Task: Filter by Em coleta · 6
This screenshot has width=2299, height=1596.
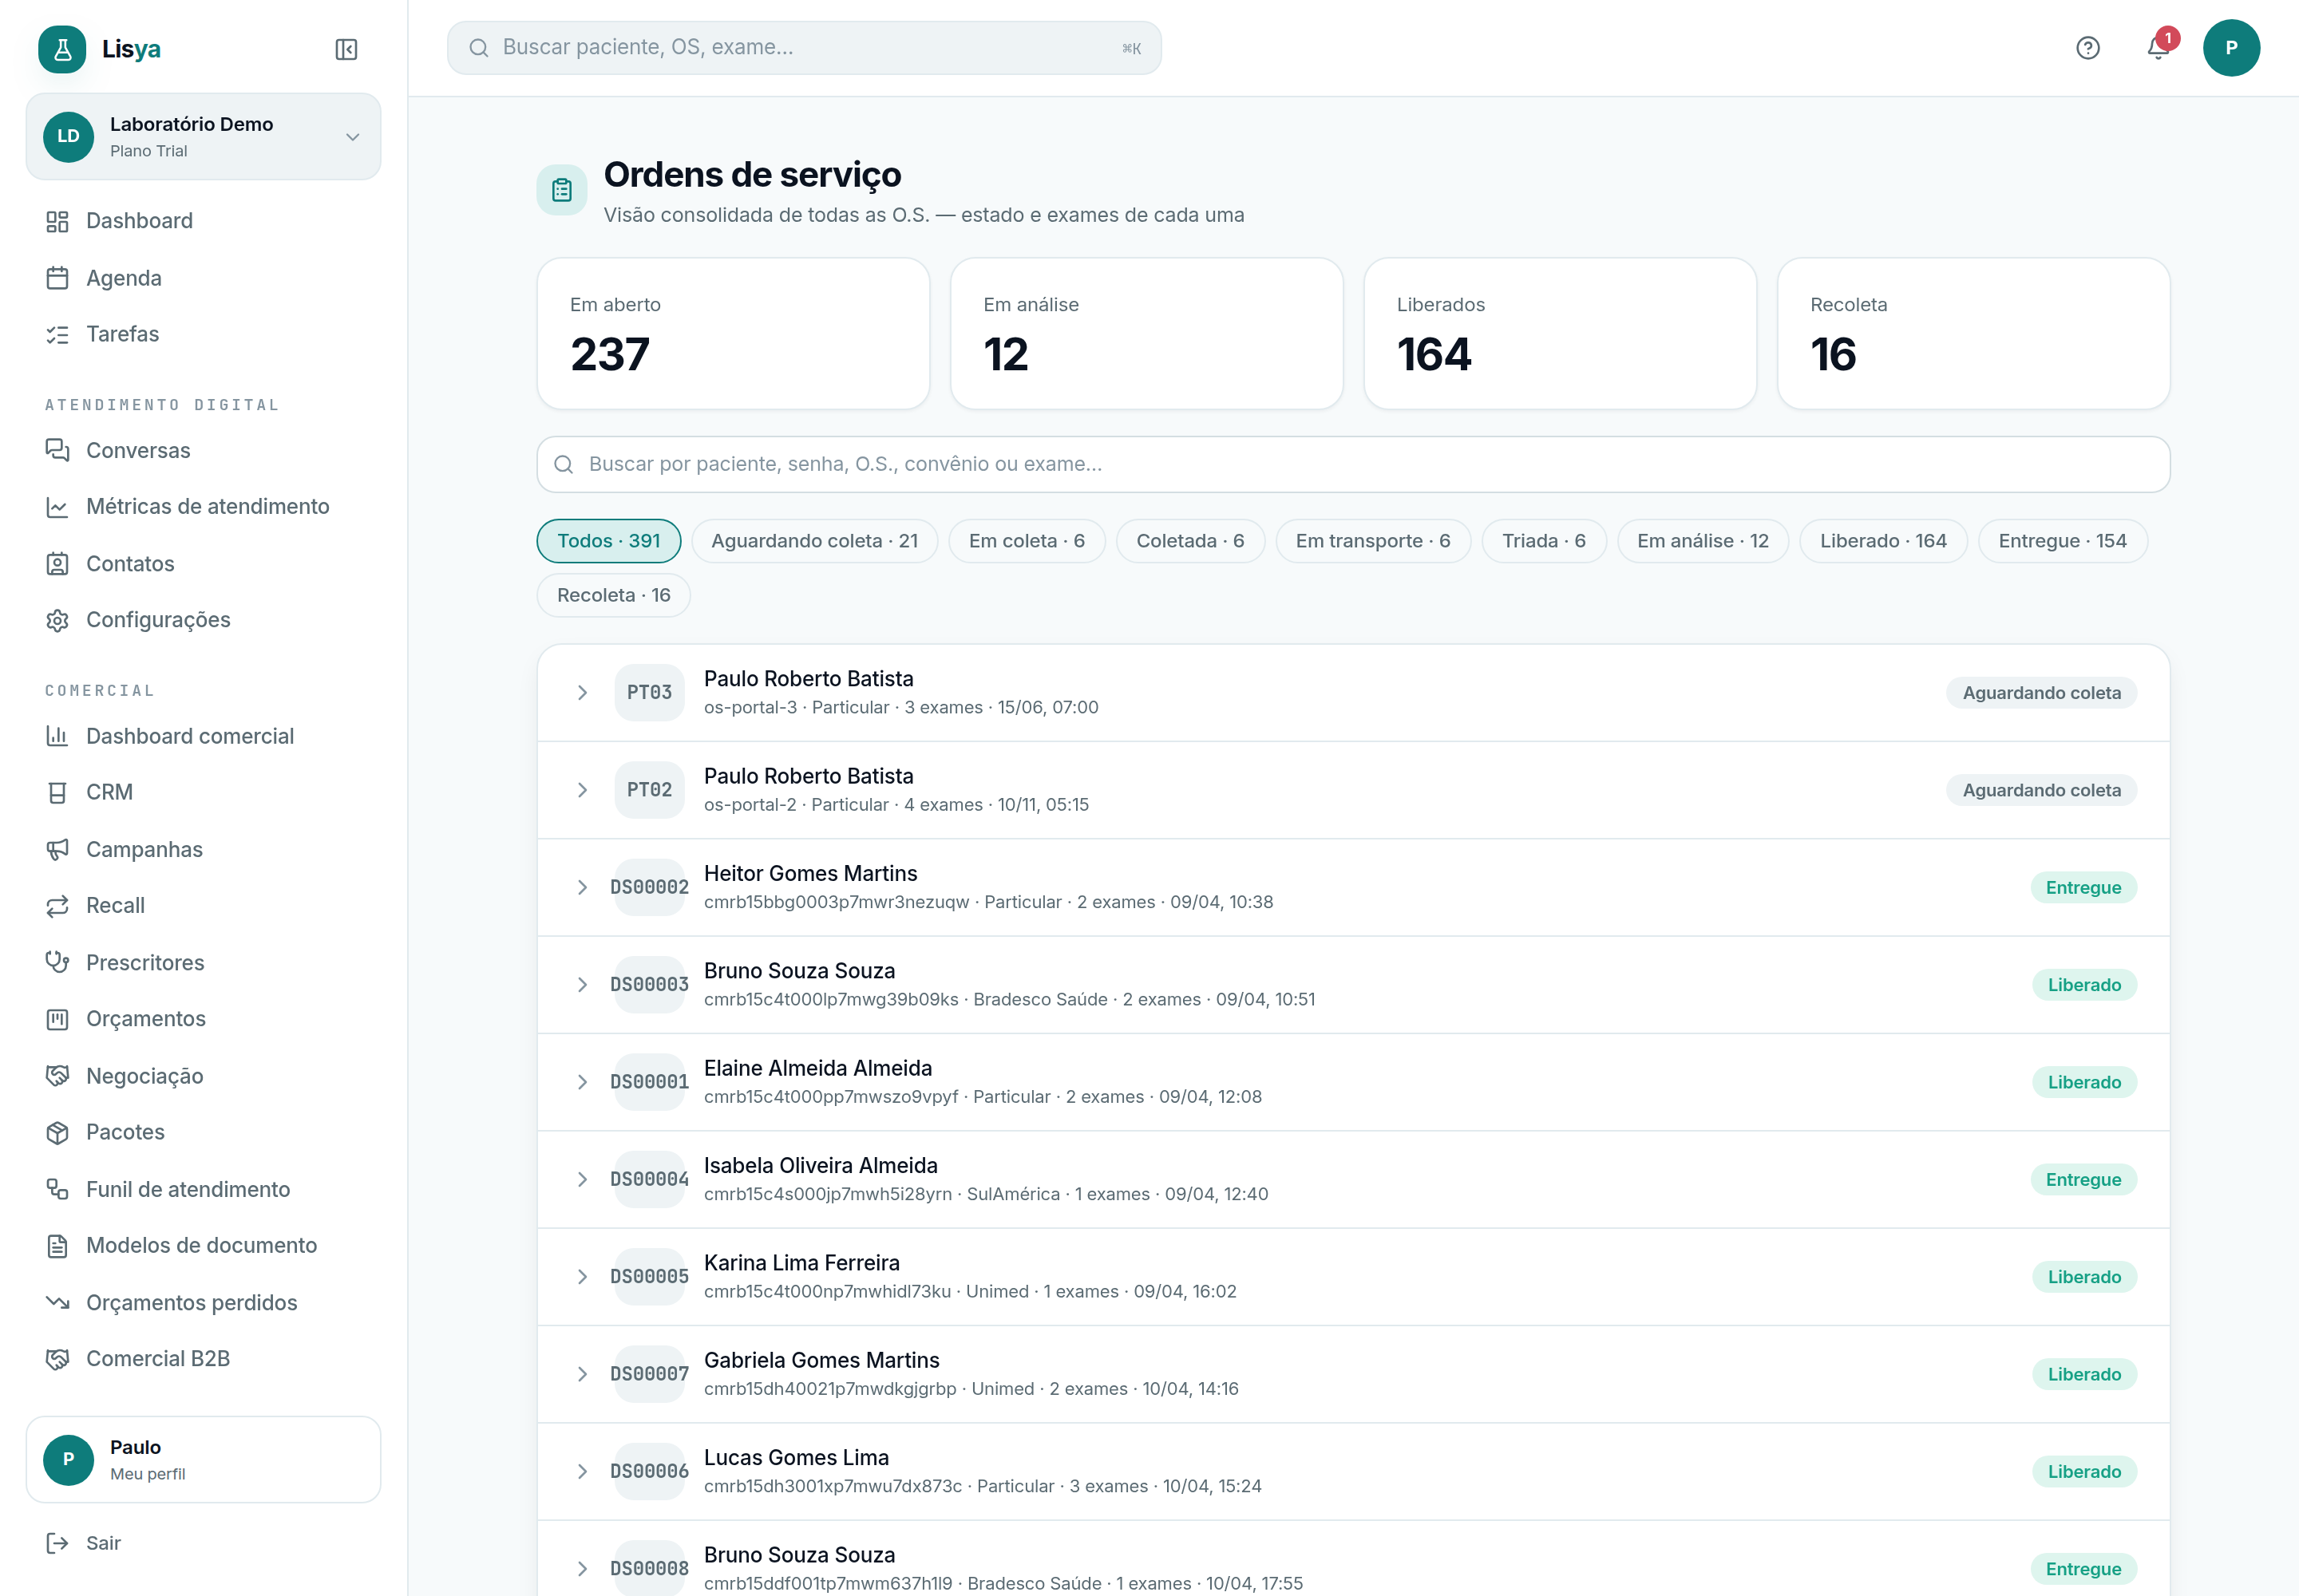Action: click(1027, 541)
